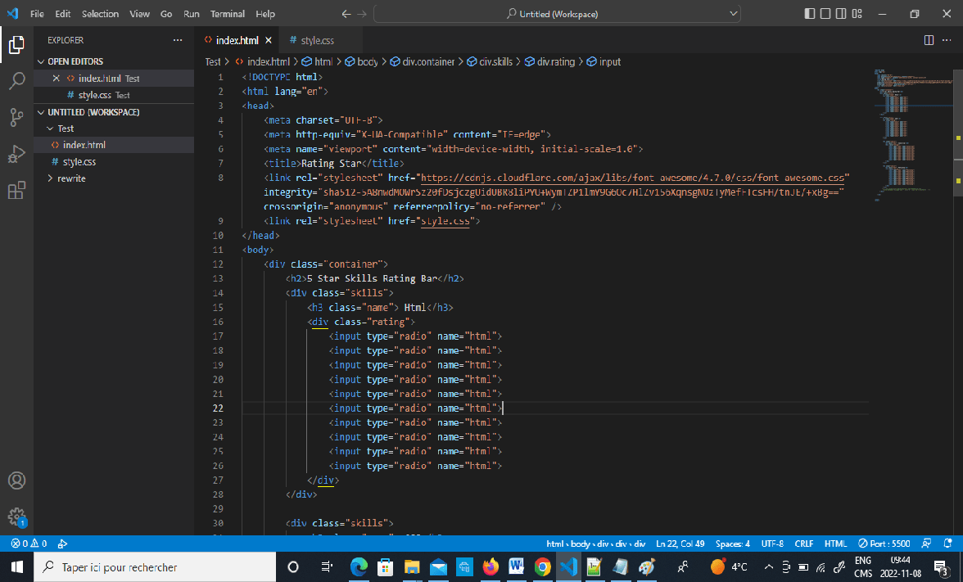Screen dimensions: 963x582
Task: Open the File menu
Action: (37, 13)
